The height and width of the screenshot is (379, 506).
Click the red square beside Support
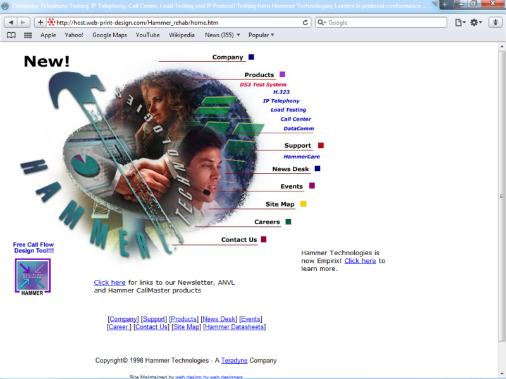(321, 145)
